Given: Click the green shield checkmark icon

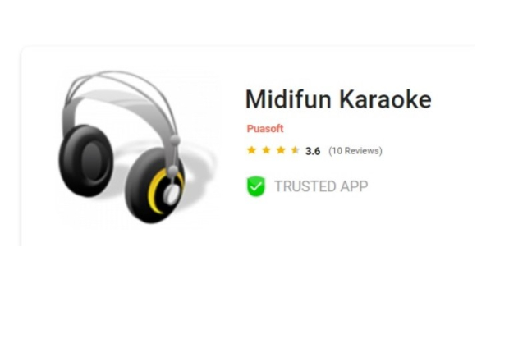Looking at the screenshot, I should pyautogui.click(x=256, y=186).
